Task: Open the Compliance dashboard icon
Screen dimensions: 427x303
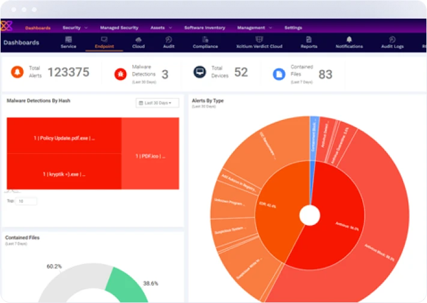Action: pos(205,39)
